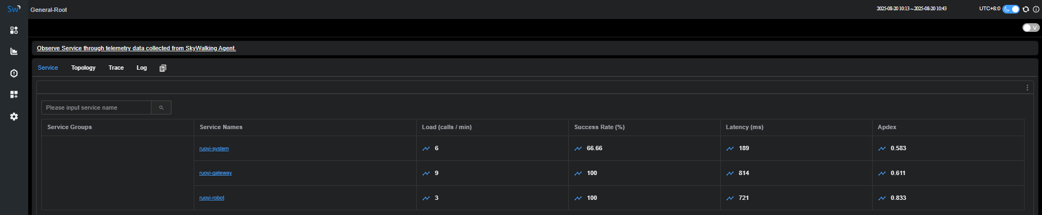The height and width of the screenshot is (215, 1042).
Task: Open the settings gear in sidebar
Action: 14,117
